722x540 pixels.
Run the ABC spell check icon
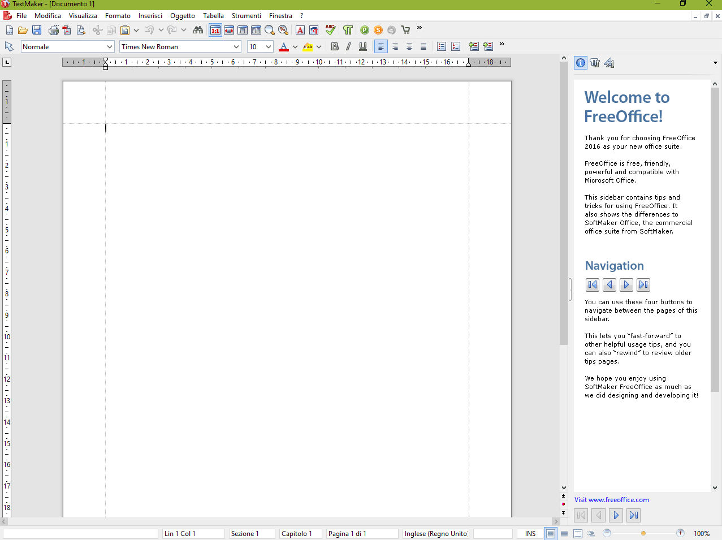(330, 30)
